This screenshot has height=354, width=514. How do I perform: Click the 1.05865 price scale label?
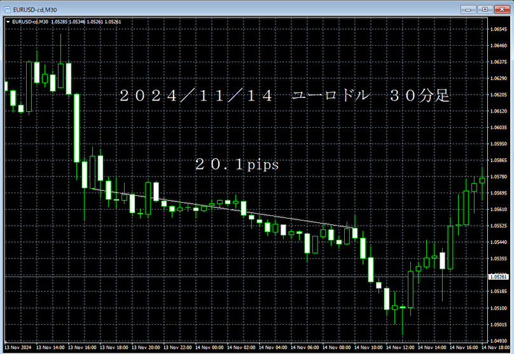coord(498,160)
